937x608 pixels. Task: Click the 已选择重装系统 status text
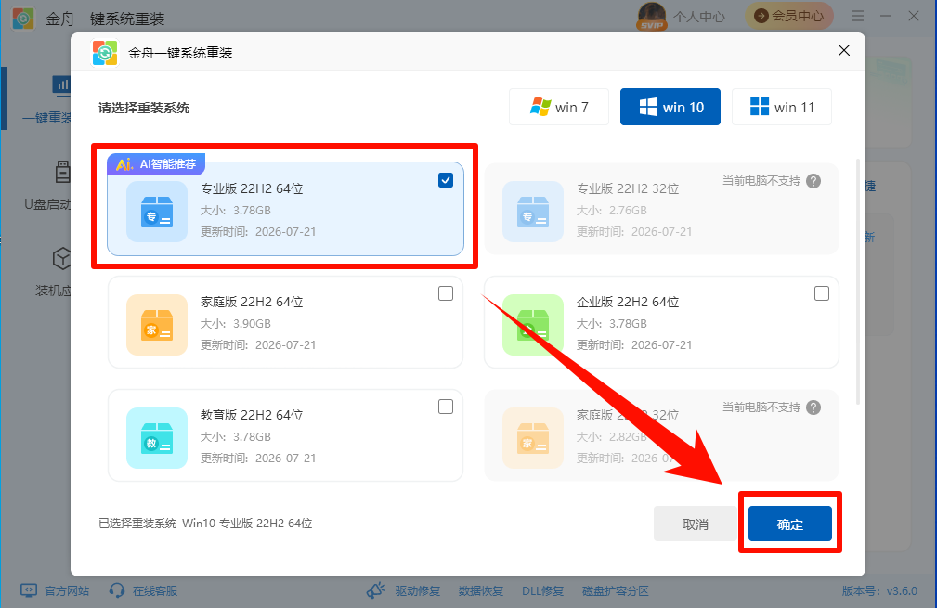click(205, 524)
